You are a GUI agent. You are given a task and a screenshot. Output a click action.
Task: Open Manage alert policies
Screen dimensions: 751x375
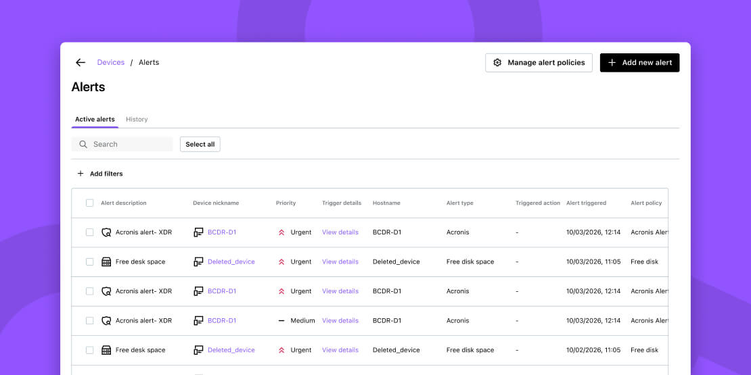(x=539, y=63)
